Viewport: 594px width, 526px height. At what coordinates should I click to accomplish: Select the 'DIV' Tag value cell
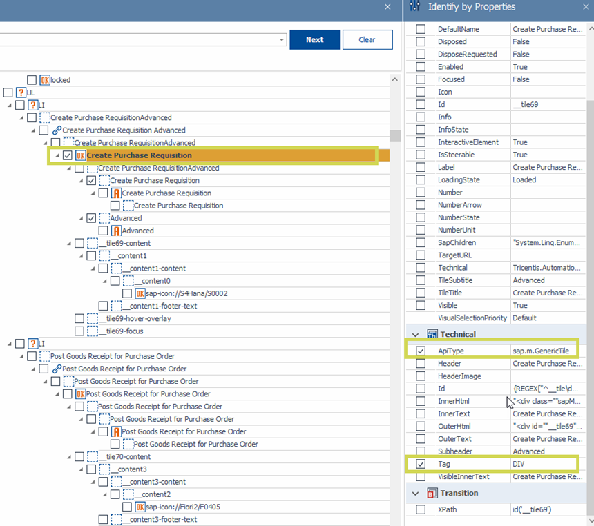click(x=548, y=464)
